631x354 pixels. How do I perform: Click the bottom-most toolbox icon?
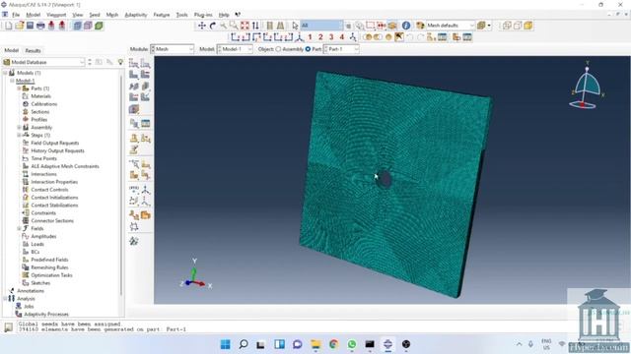point(134,241)
